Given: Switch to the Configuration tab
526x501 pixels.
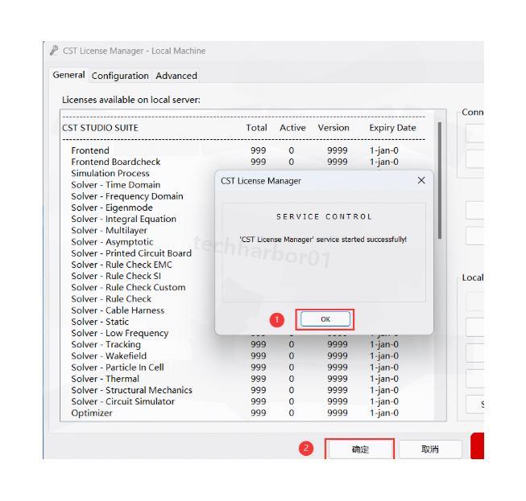Looking at the screenshot, I should [120, 76].
